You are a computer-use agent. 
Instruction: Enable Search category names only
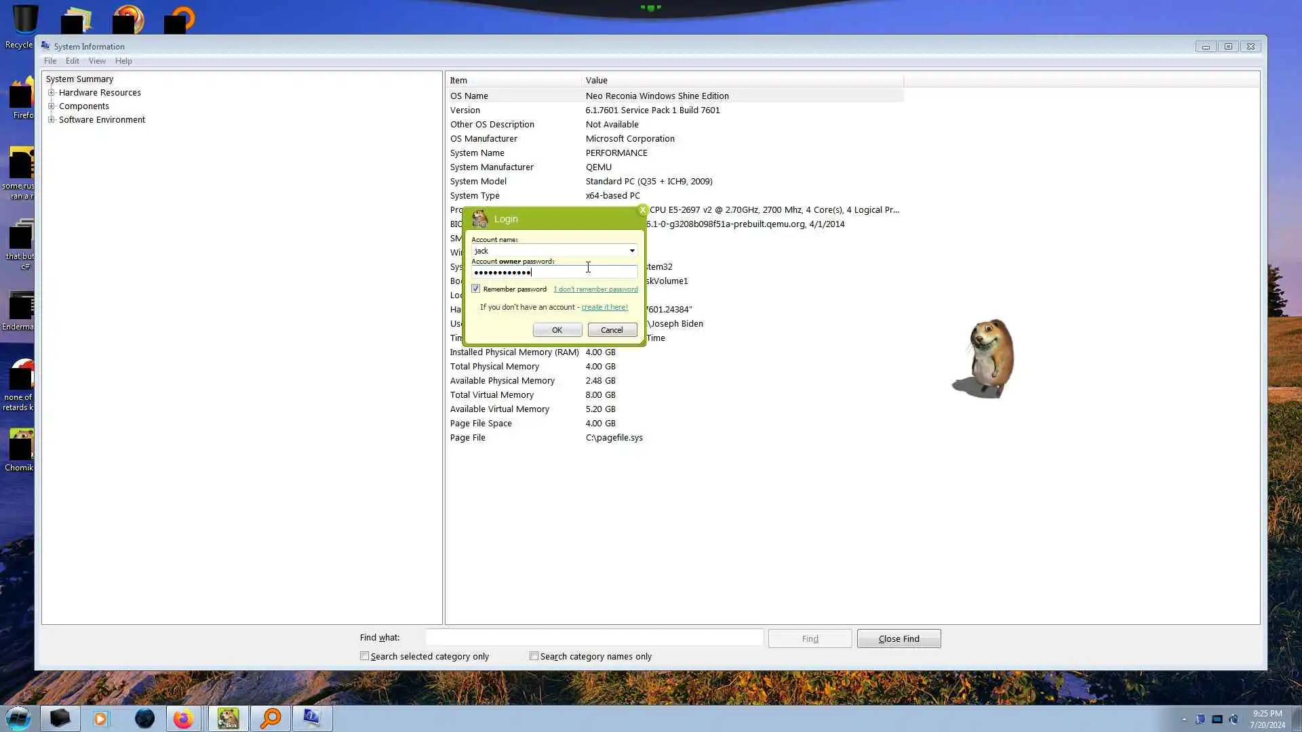[534, 656]
